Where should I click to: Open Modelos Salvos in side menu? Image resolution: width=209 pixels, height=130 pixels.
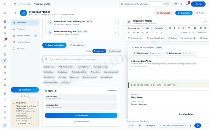[x=25, y=42]
